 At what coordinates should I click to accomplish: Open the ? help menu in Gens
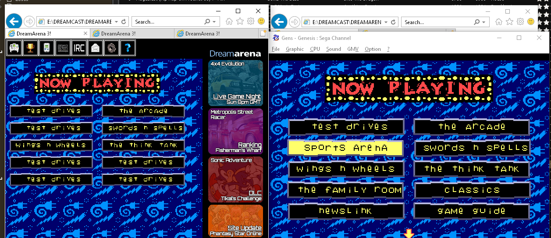[388, 49]
